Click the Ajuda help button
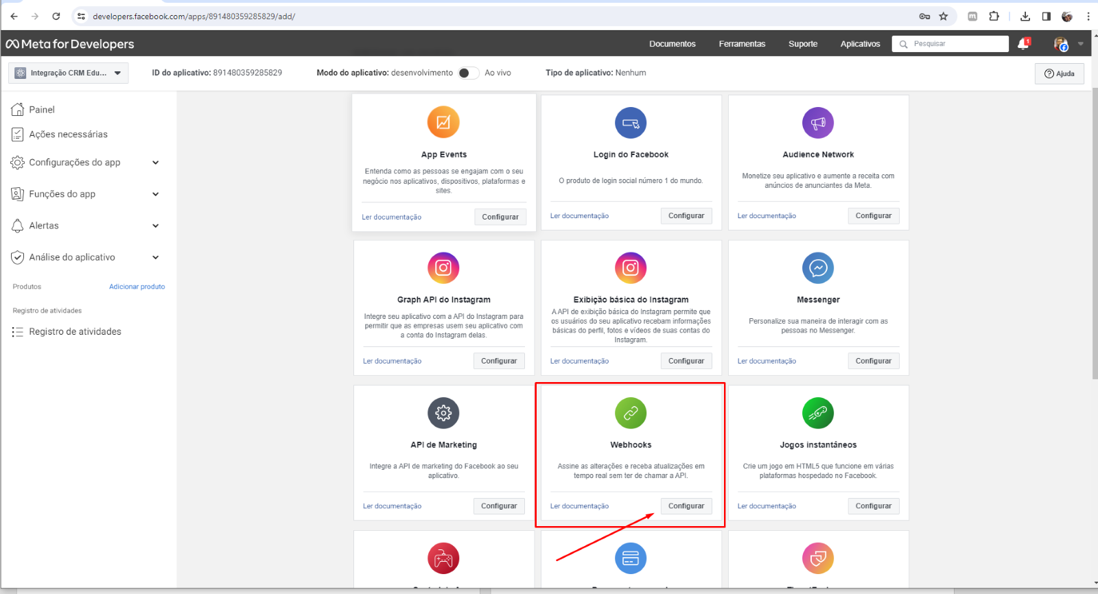The height and width of the screenshot is (594, 1098). tap(1060, 73)
